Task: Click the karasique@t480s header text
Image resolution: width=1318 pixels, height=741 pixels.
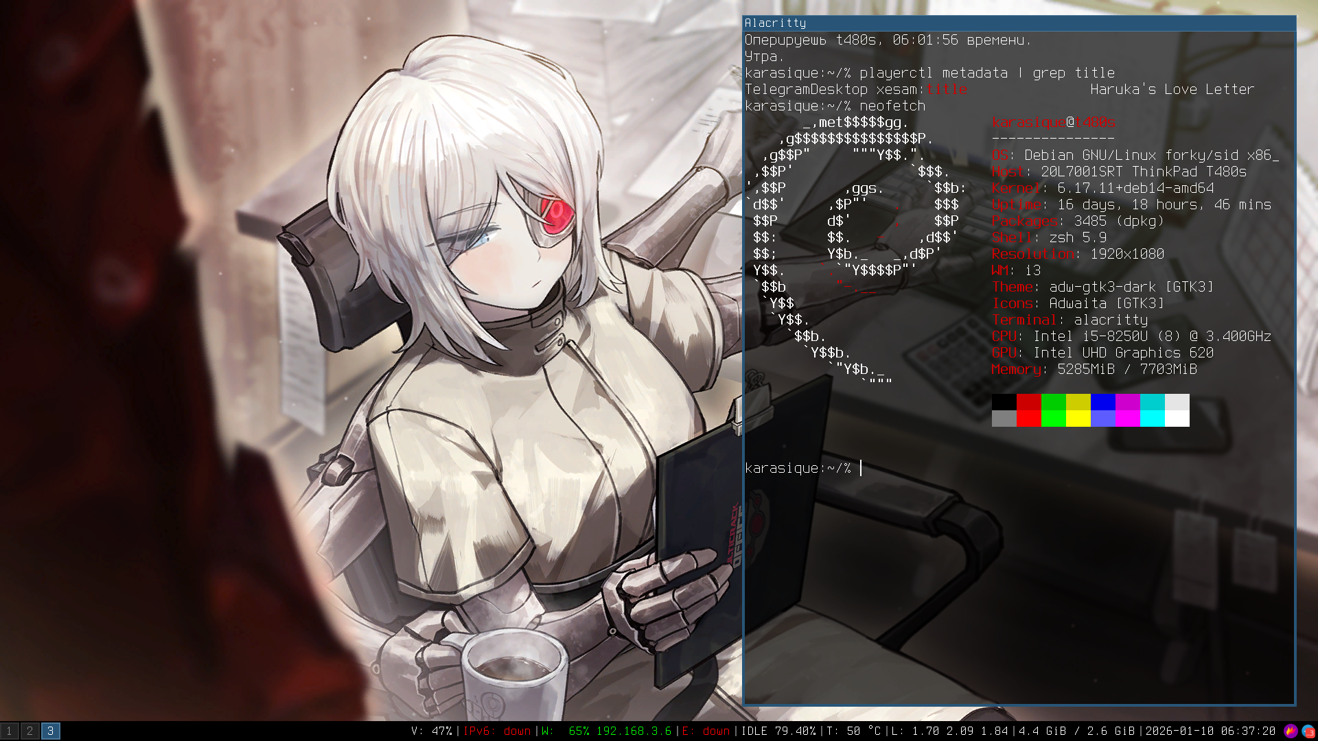Action: point(1053,122)
